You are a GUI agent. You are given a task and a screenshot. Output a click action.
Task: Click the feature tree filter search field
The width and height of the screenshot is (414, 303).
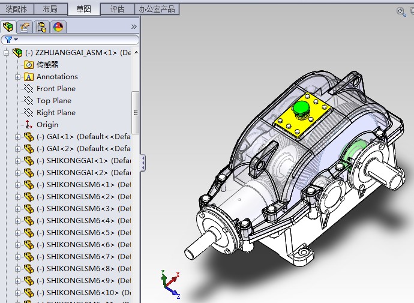[70, 40]
